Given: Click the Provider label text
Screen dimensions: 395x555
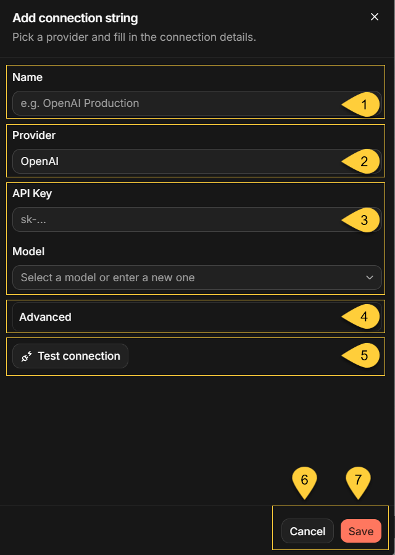Looking at the screenshot, I should tap(34, 135).
